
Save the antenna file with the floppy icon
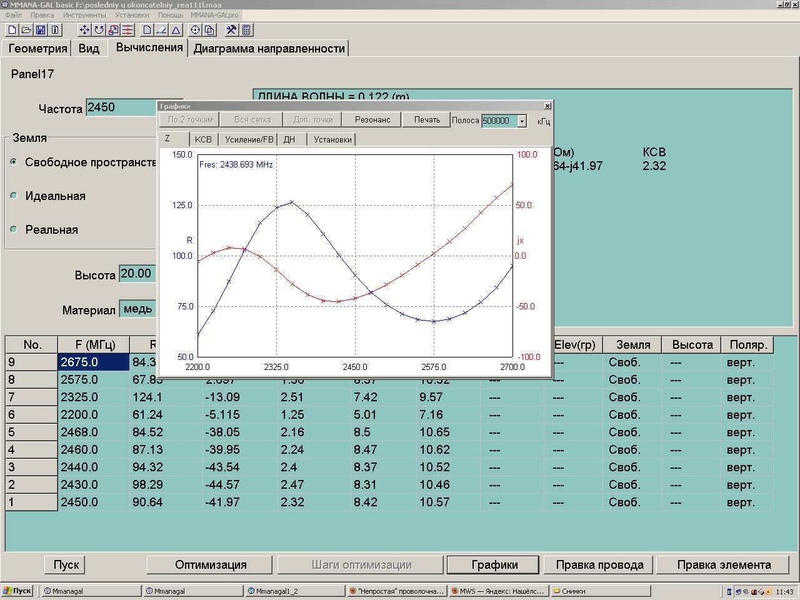point(41,30)
